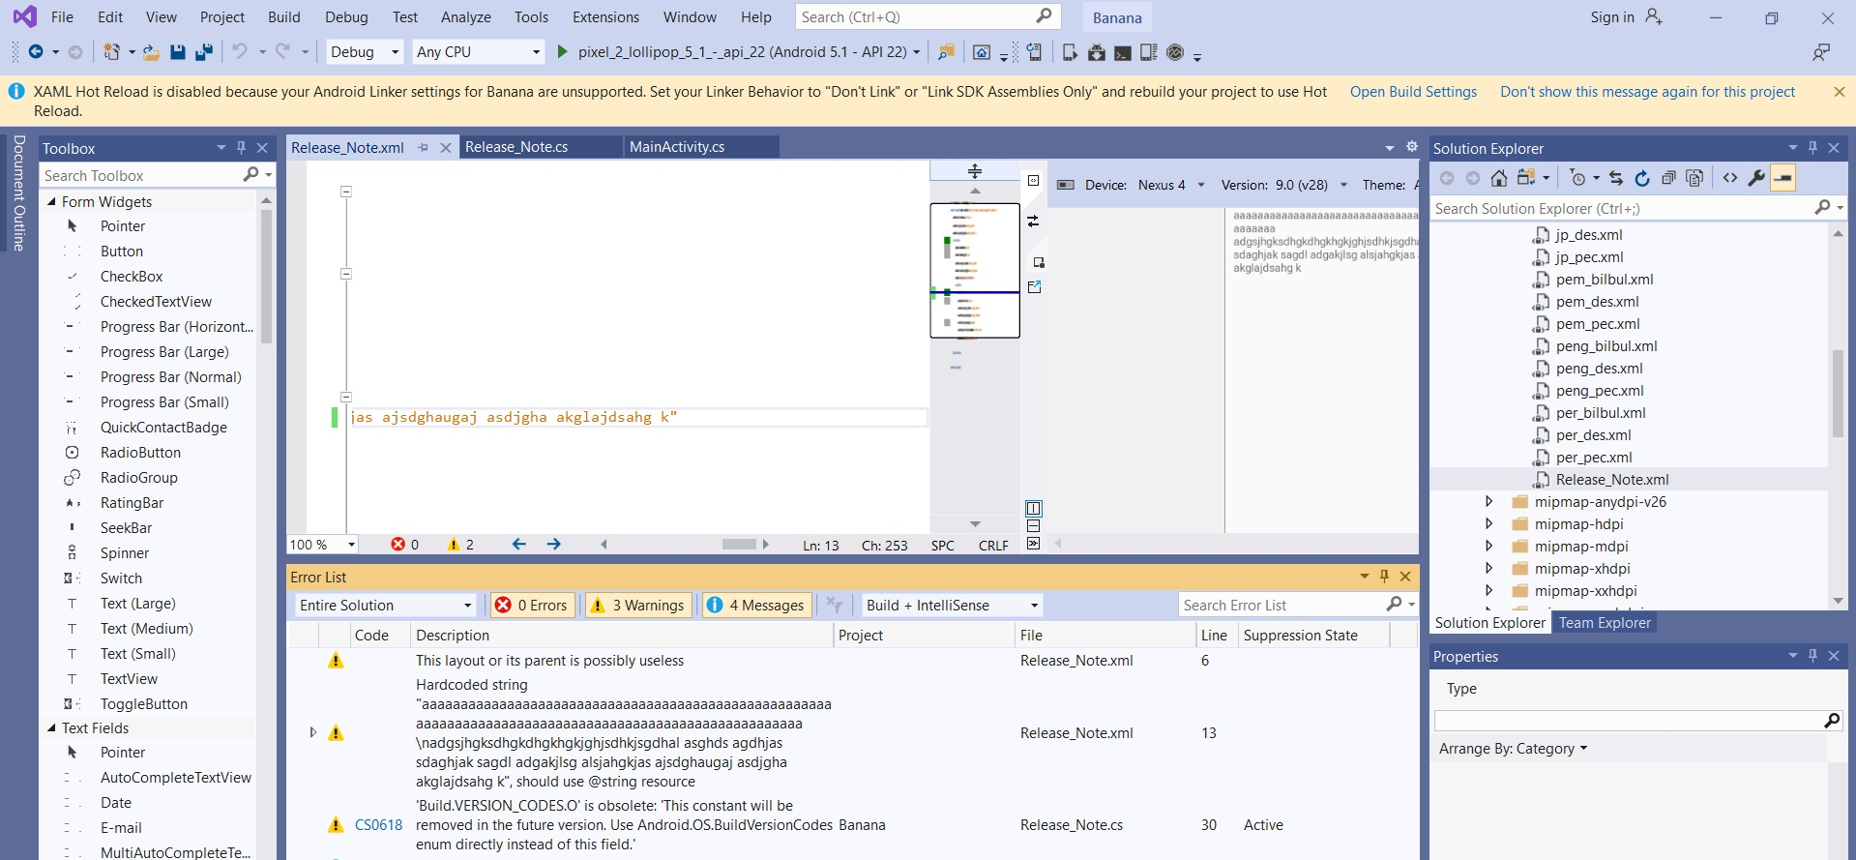Click the Solution Explorer vertical scrollbar thumb
Image resolution: width=1856 pixels, height=860 pixels.
[x=1838, y=394]
